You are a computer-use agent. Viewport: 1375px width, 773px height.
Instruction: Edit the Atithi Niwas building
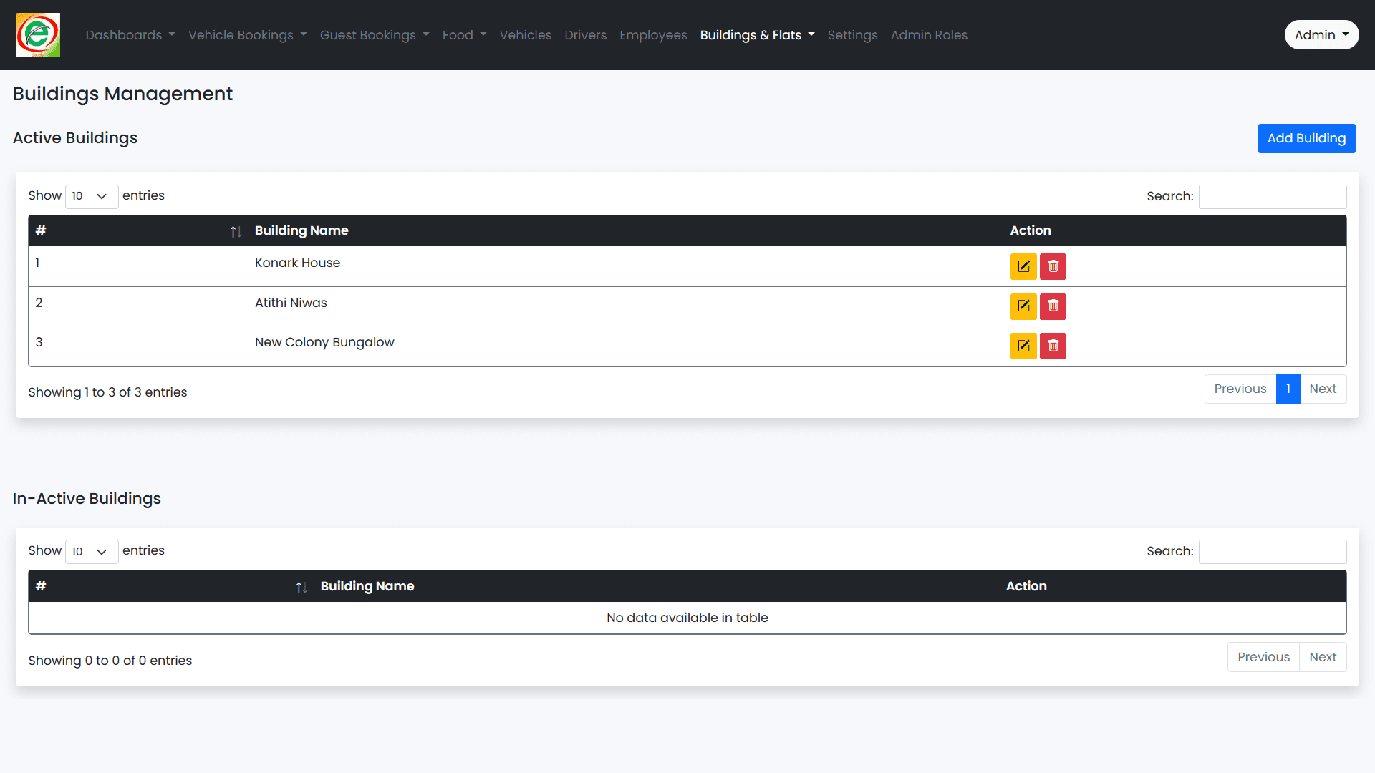(1023, 306)
